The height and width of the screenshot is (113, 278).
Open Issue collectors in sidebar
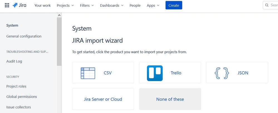(x=19, y=107)
